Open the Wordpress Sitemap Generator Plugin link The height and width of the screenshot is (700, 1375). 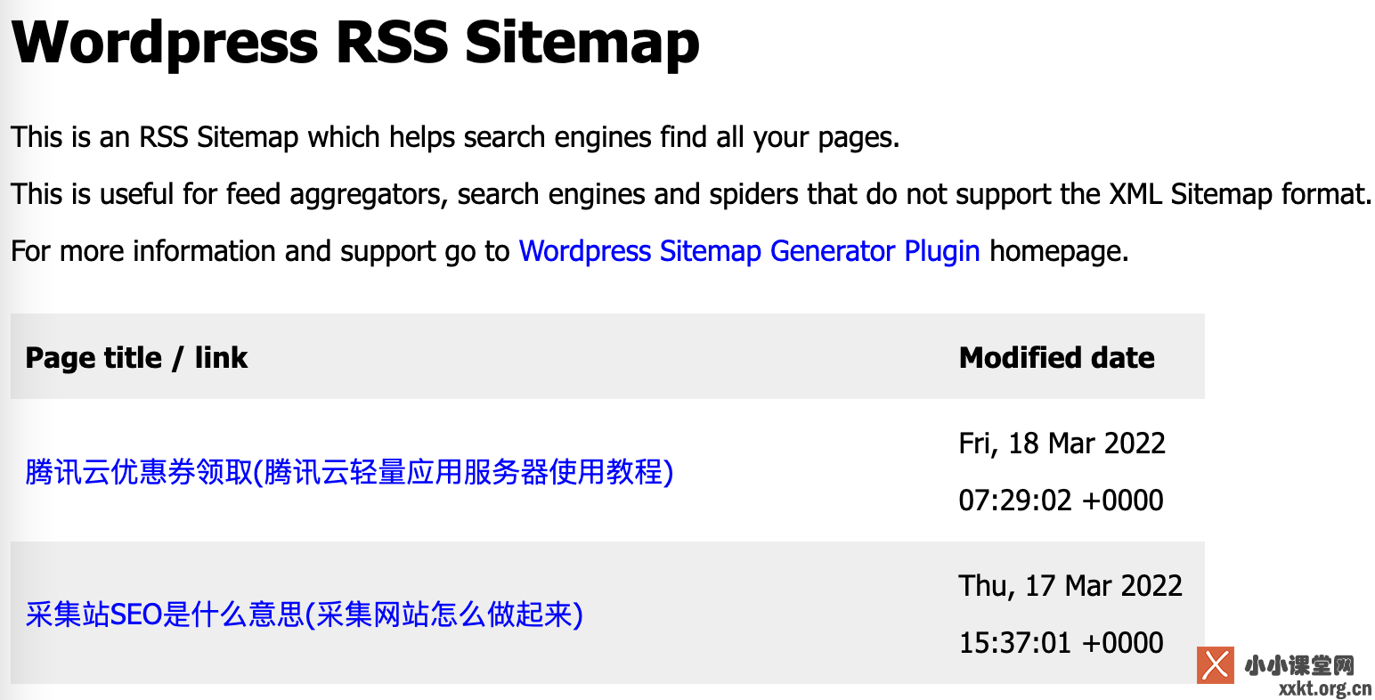[749, 251]
